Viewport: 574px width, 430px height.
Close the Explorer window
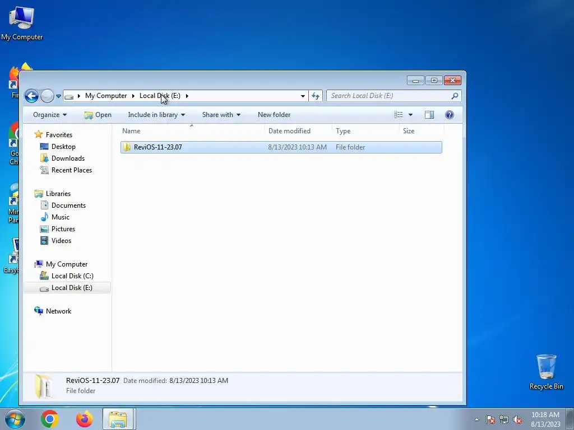coord(452,81)
